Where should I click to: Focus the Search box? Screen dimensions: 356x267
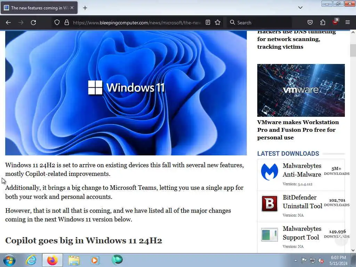pyautogui.click(x=260, y=23)
